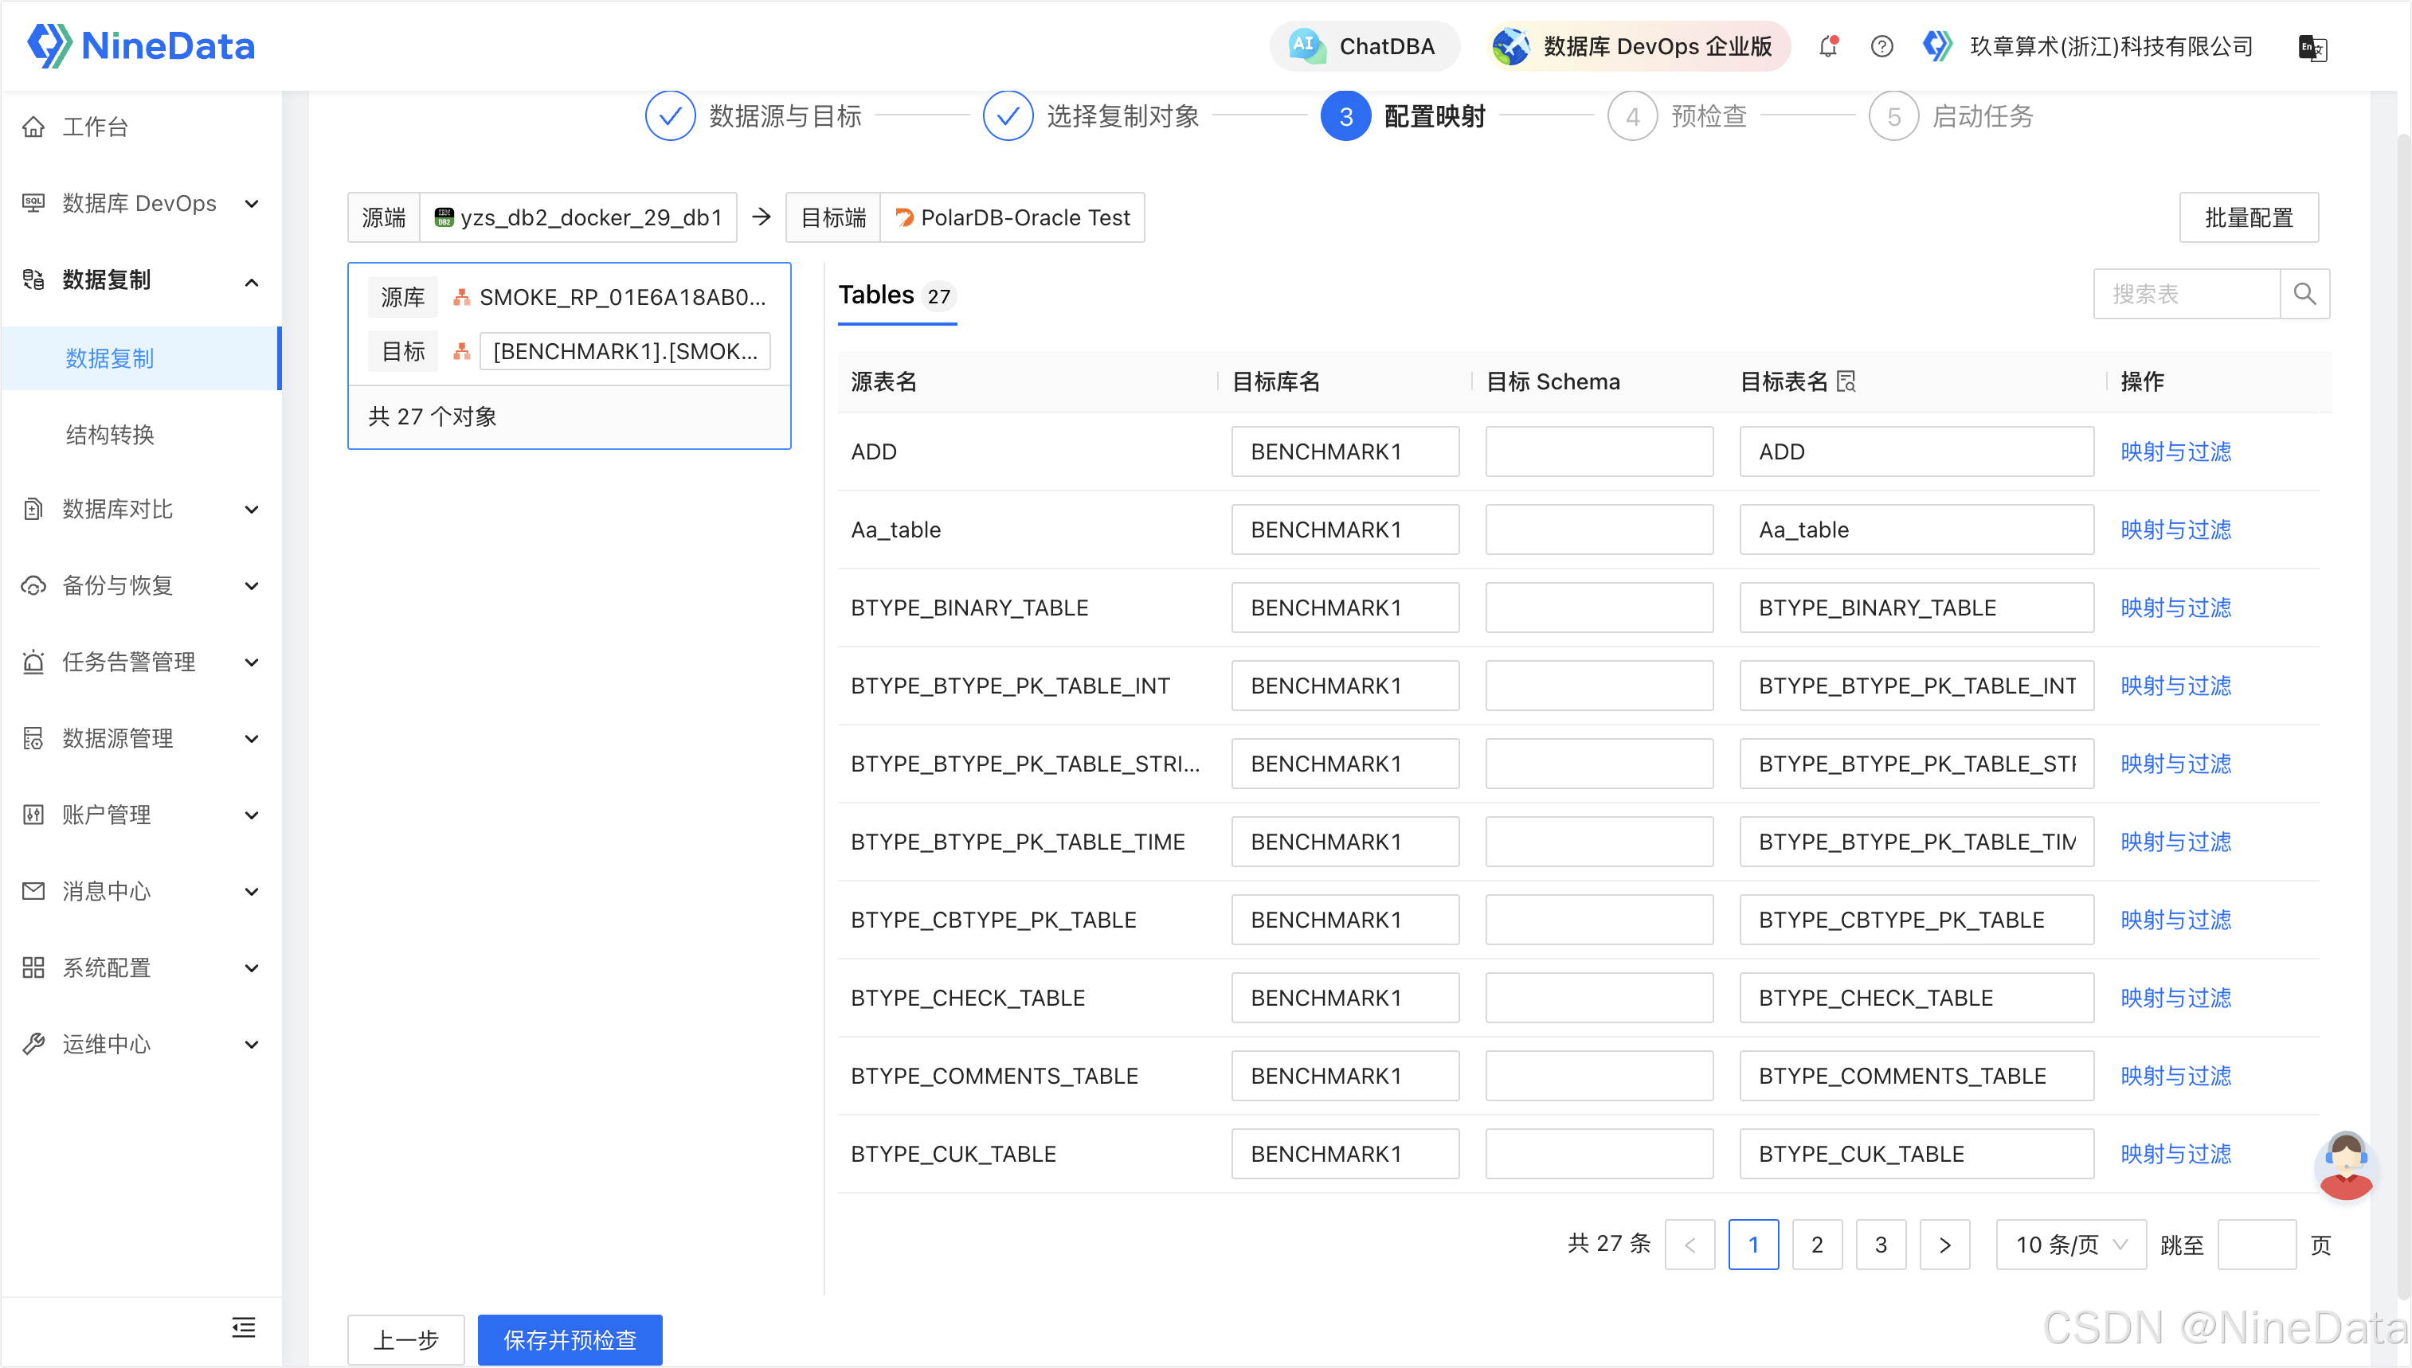Click the 目标 Schema field for Aa_table
This screenshot has height=1368, width=2412.
point(1598,530)
